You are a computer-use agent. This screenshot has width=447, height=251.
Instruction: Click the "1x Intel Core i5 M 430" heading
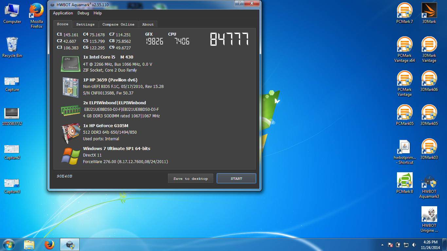(108, 57)
